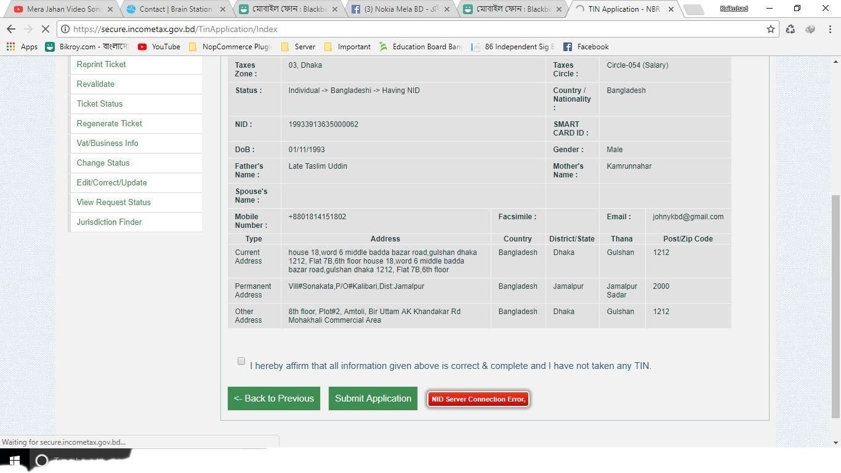
Task: Click the browser back arrow
Action: coord(11,29)
